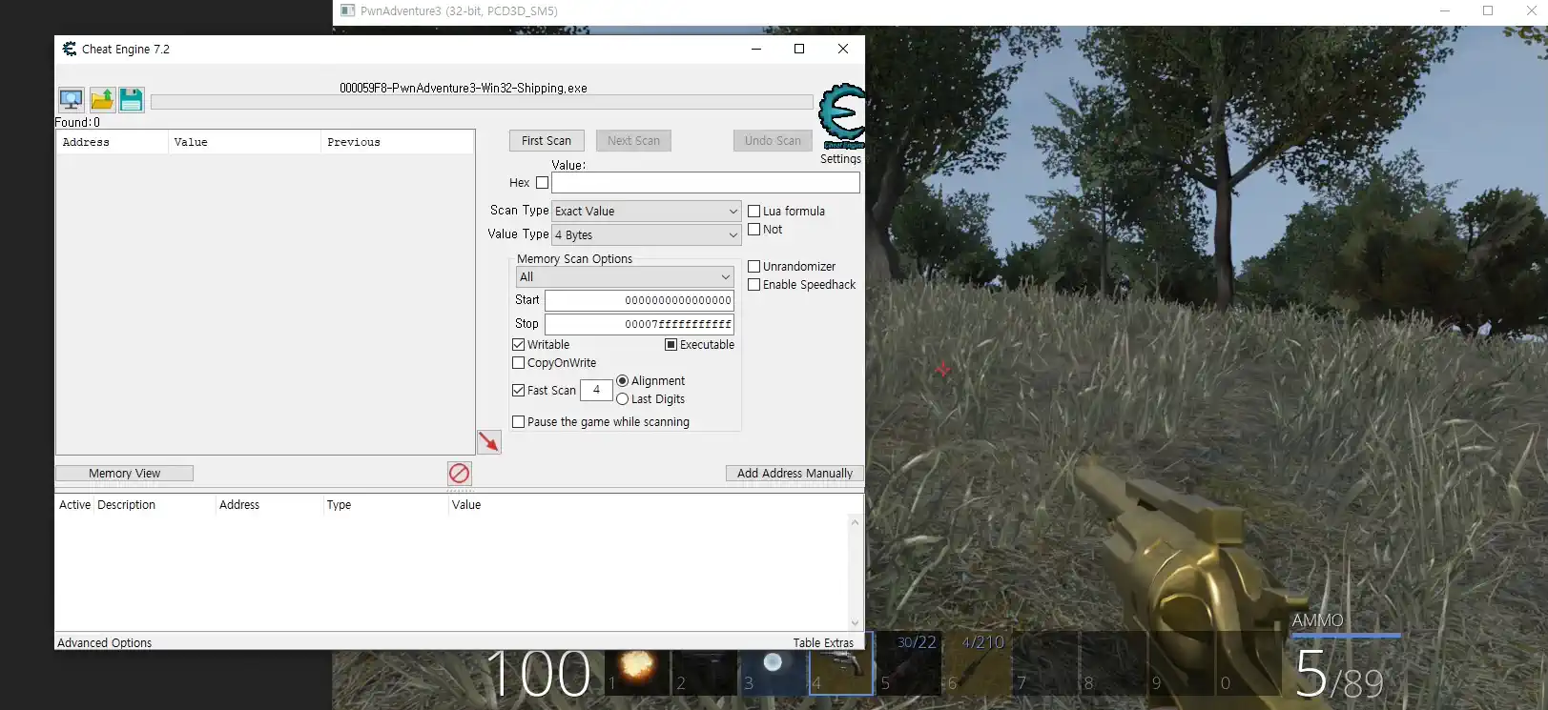Click the Previous column header
This screenshot has height=710, width=1548.
(397, 142)
